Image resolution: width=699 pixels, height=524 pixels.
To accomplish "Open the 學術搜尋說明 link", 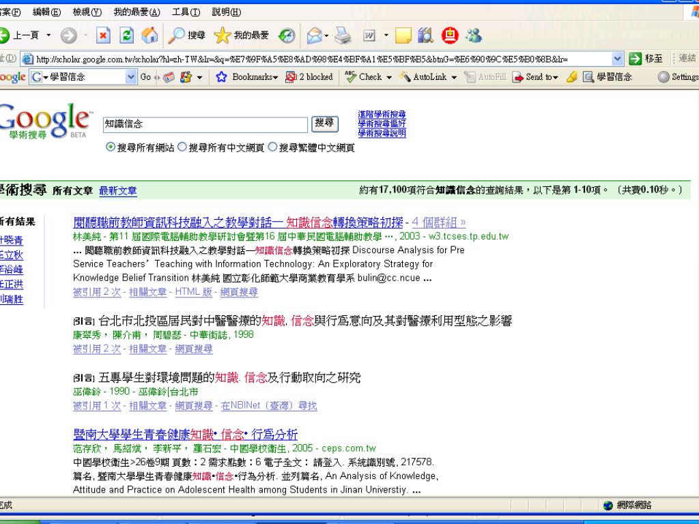I will (382, 133).
